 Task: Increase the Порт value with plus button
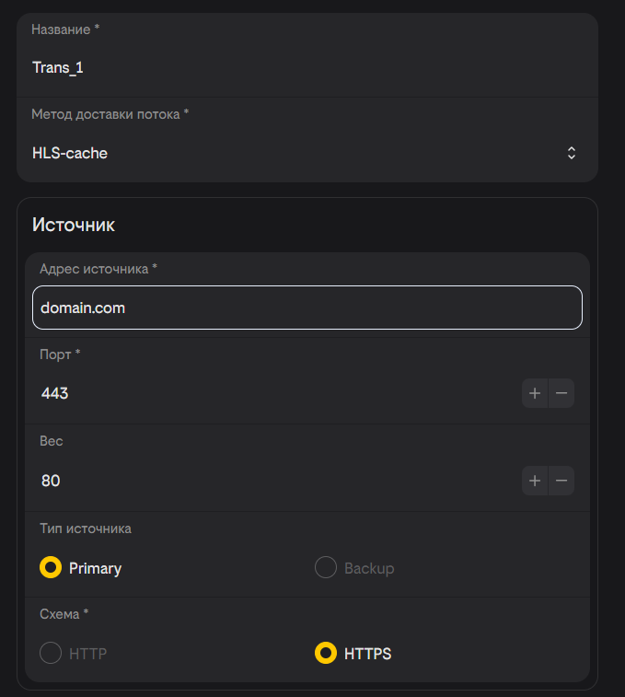click(x=535, y=394)
